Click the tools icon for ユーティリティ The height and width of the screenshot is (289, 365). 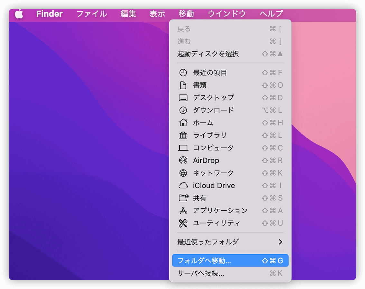point(183,223)
